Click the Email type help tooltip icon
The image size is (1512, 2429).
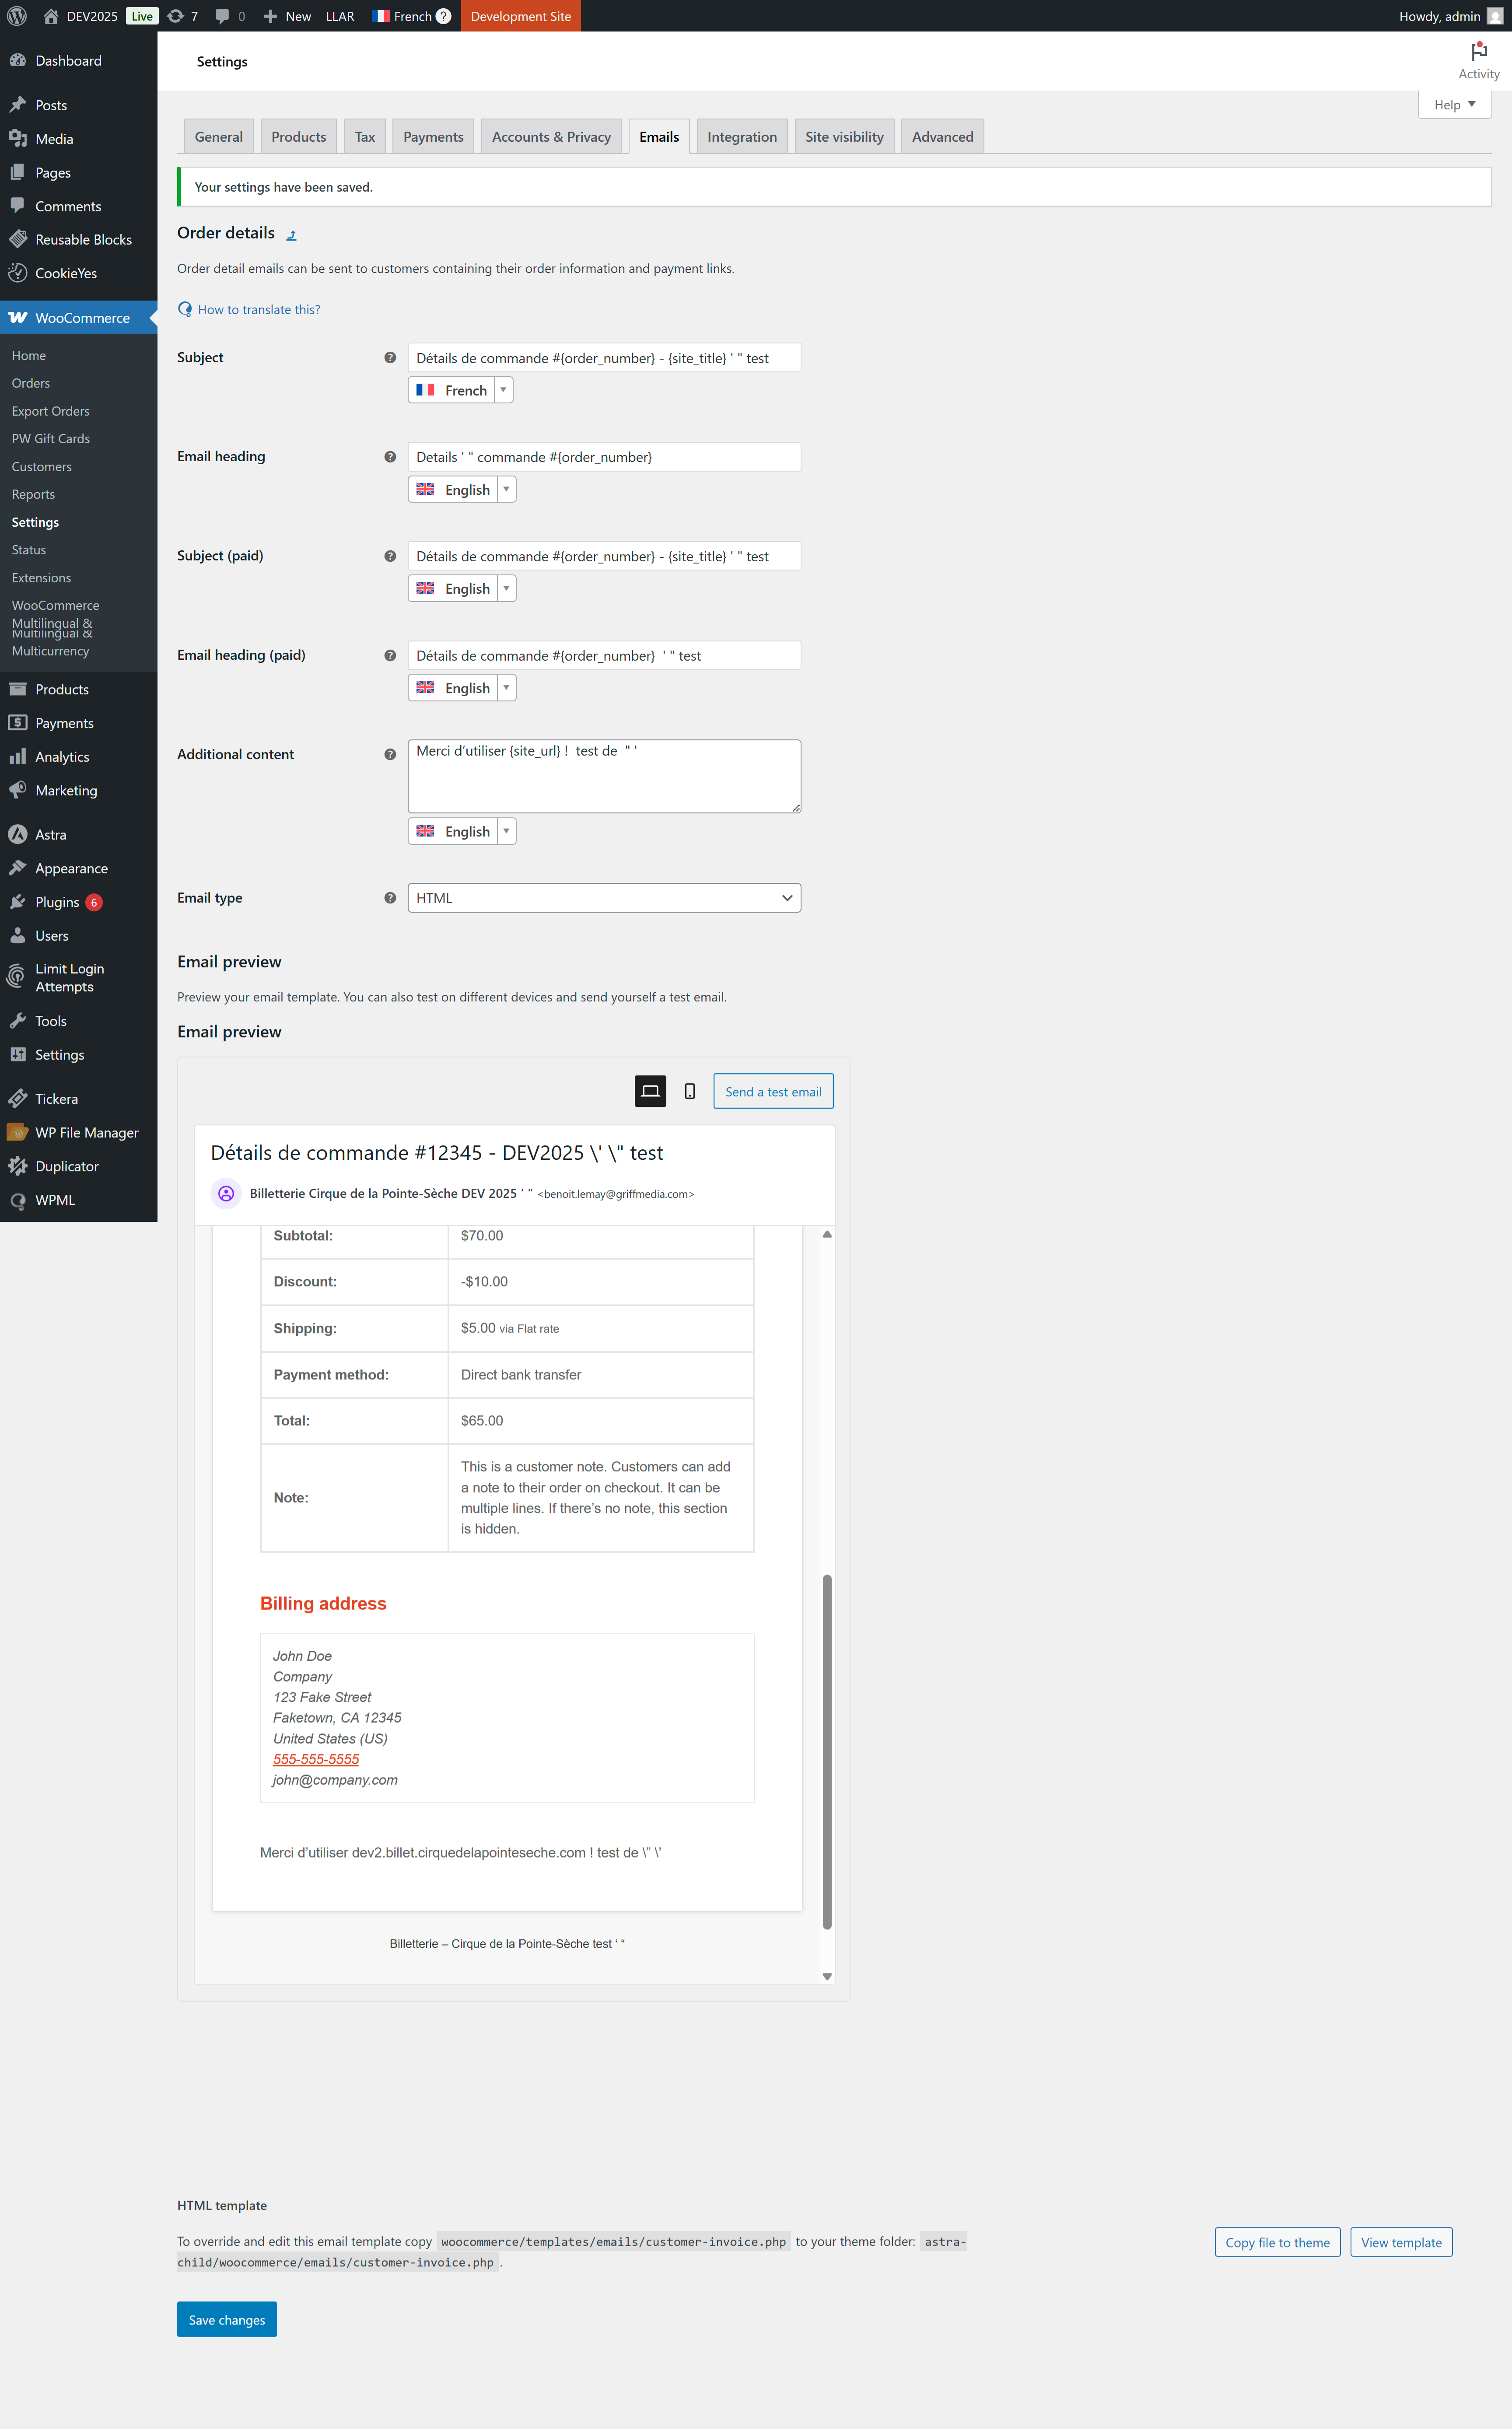pyautogui.click(x=390, y=898)
